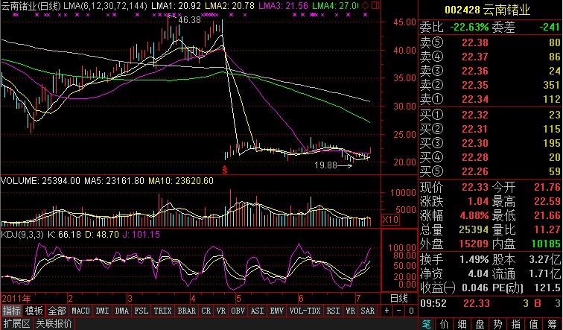This screenshot has height=330, width=563.
Task: Click the 内盘 value 10185
Action: (x=546, y=244)
